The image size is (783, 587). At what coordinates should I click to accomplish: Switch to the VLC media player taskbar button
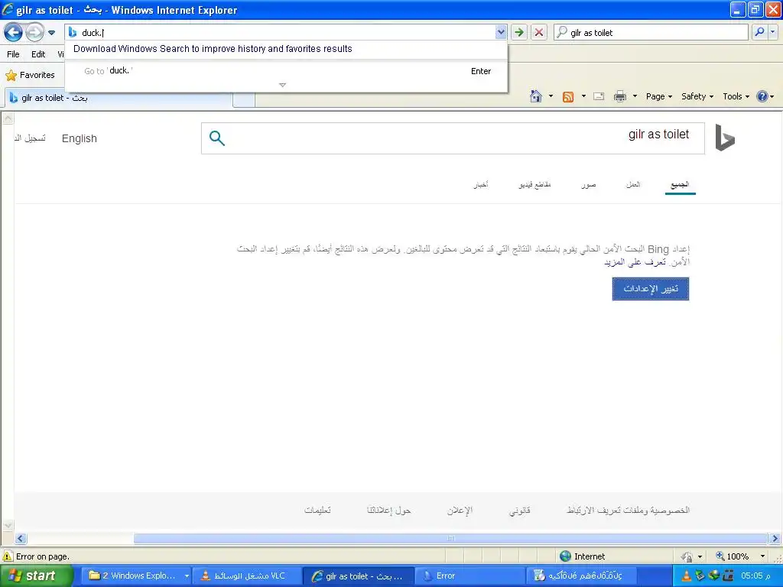[x=249, y=576]
